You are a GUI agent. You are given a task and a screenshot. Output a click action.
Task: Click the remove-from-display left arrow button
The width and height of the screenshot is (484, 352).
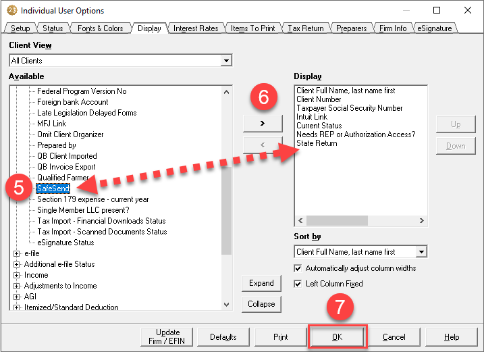tap(262, 144)
